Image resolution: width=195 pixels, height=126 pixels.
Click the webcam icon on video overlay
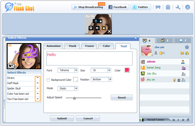click(x=91, y=28)
